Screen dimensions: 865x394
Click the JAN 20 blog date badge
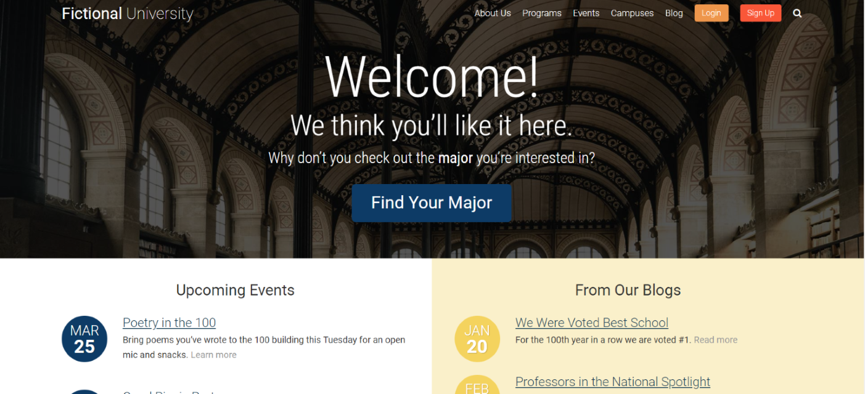[477, 339]
